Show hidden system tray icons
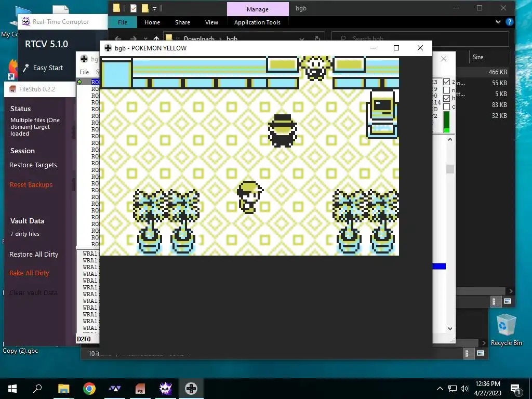Viewport: 532px width, 399px height. point(440,389)
